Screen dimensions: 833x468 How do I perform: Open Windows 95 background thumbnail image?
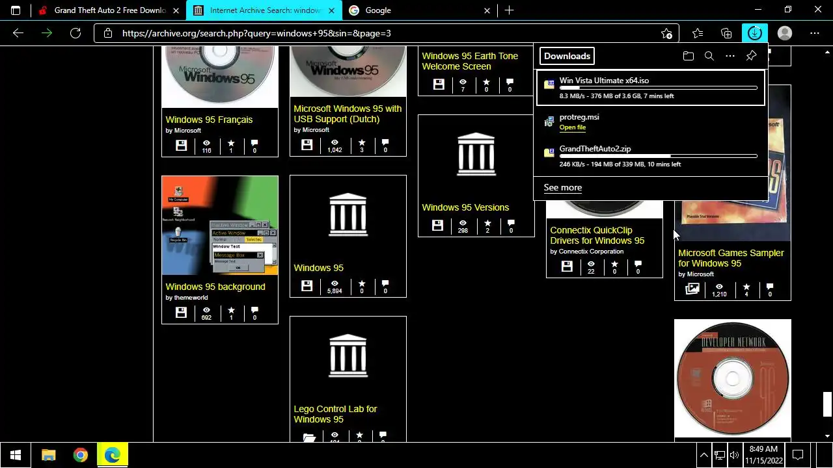[220, 226]
